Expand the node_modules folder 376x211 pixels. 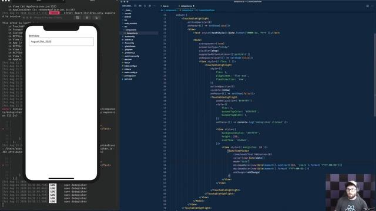tap(130, 23)
